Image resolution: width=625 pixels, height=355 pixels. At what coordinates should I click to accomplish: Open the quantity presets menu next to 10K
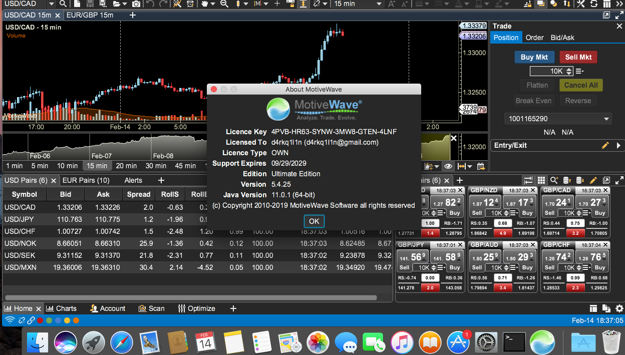click(580, 71)
